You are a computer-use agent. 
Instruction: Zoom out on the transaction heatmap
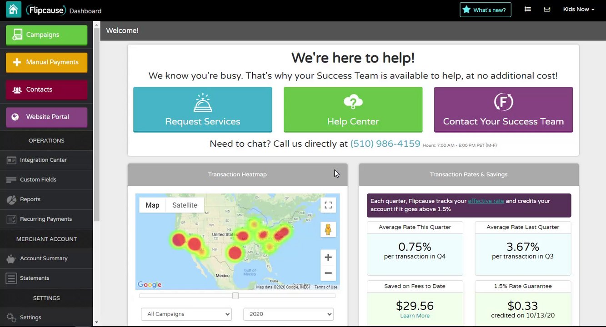pyautogui.click(x=328, y=273)
